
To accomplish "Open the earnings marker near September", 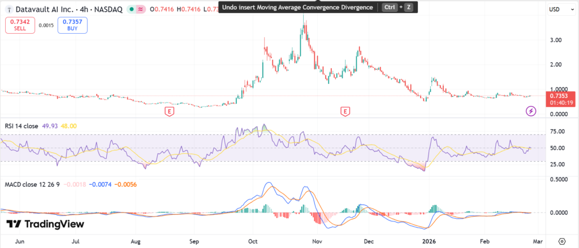I will pyautogui.click(x=168, y=112).
